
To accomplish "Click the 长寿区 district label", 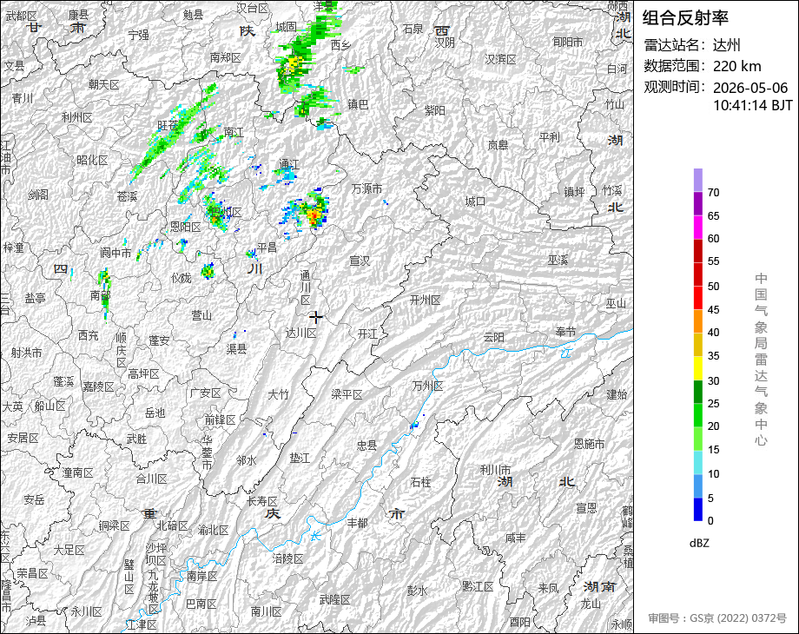I will click(x=262, y=501).
